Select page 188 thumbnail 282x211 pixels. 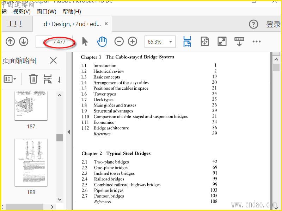click(31, 162)
